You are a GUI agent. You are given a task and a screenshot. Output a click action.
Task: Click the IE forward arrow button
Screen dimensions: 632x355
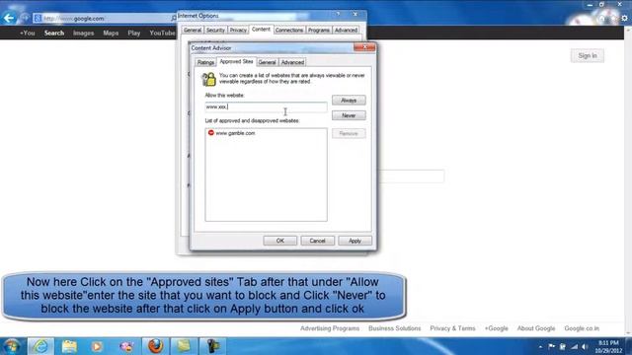click(x=25, y=18)
